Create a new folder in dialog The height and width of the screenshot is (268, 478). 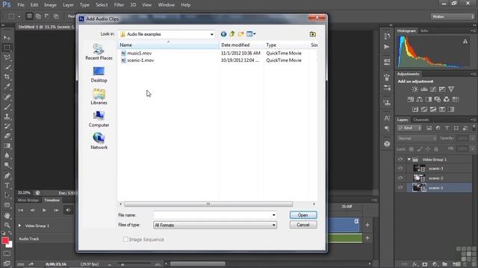240,34
